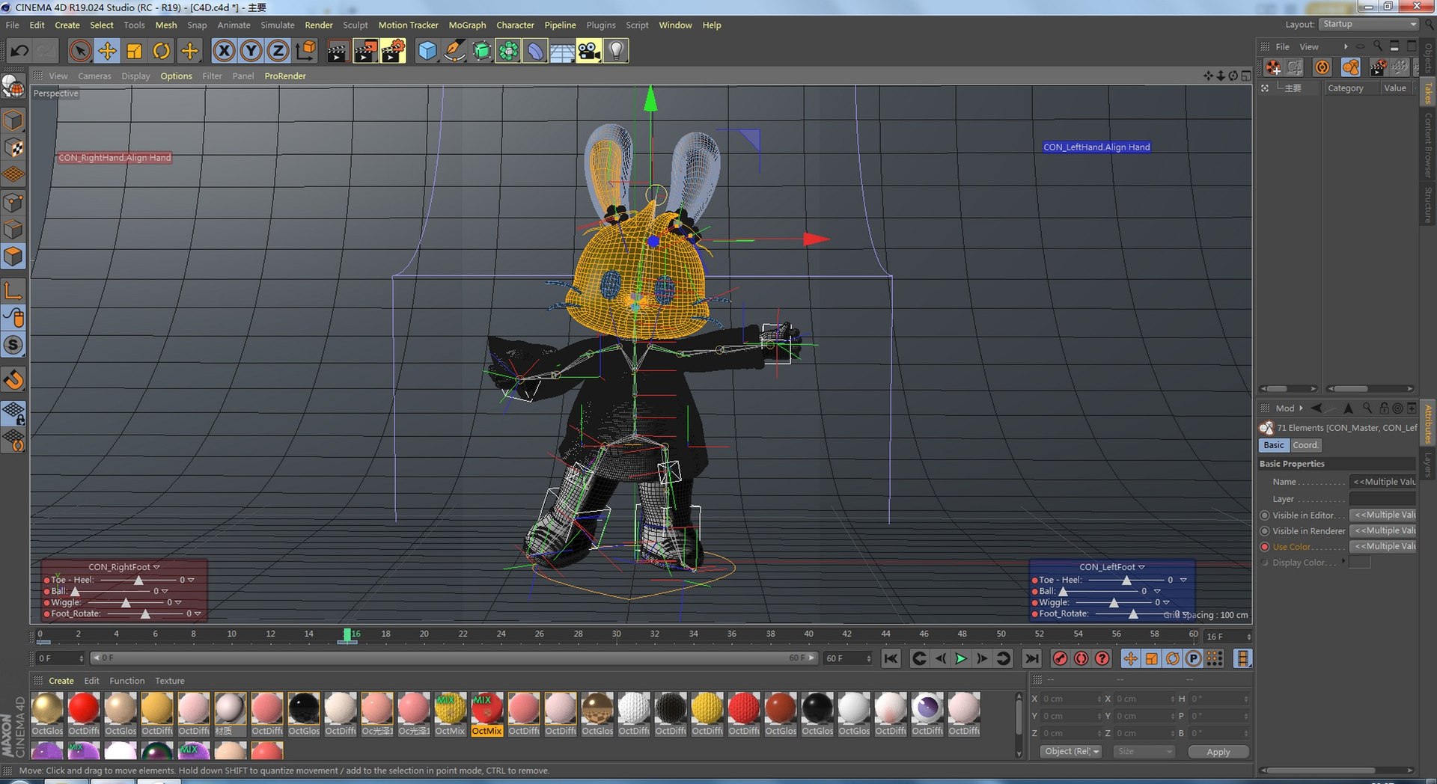
Task: Add a Camera object
Action: pyautogui.click(x=589, y=51)
